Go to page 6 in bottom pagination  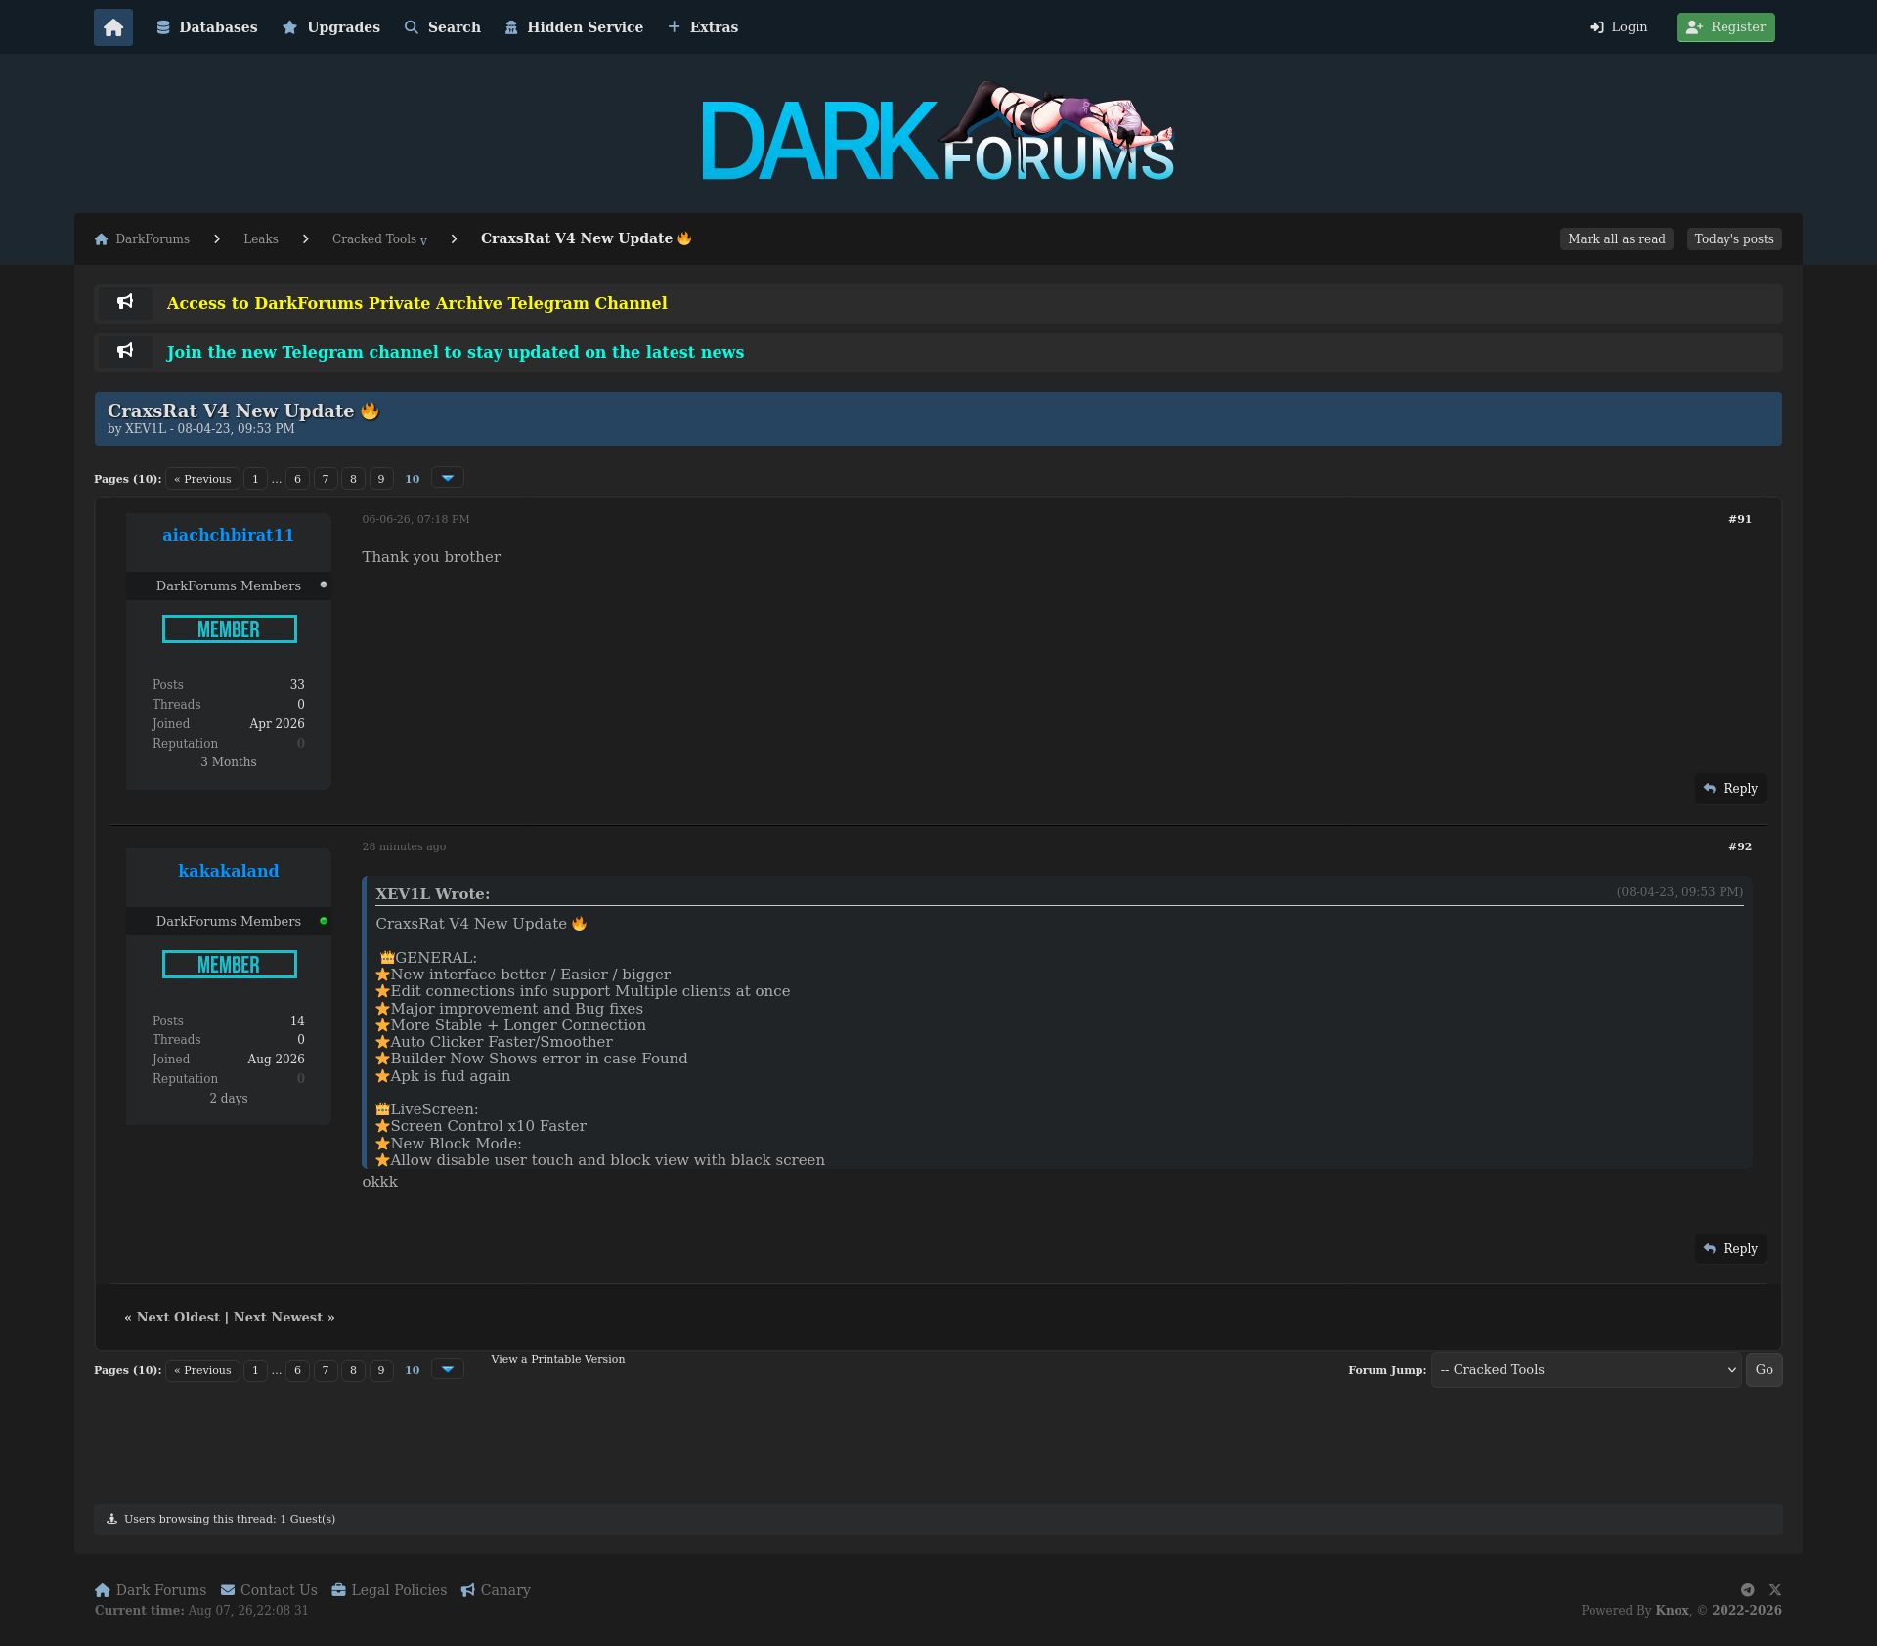click(297, 1370)
